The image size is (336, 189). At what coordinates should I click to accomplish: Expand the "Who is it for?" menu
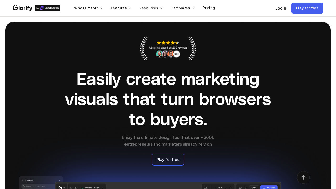coord(88,8)
